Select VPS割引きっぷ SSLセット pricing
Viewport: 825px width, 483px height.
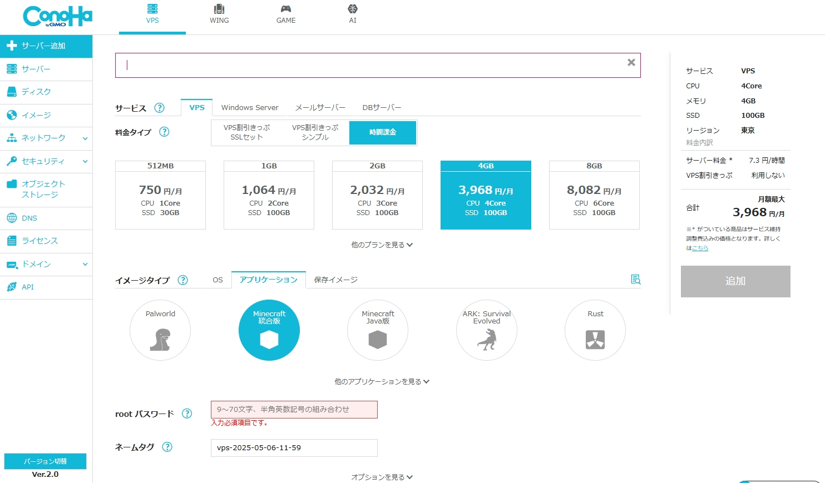246,132
